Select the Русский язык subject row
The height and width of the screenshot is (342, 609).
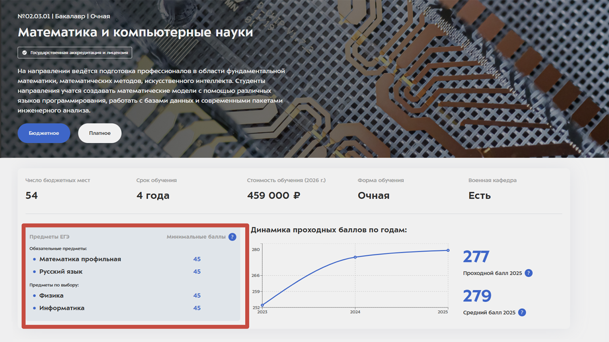(x=61, y=272)
